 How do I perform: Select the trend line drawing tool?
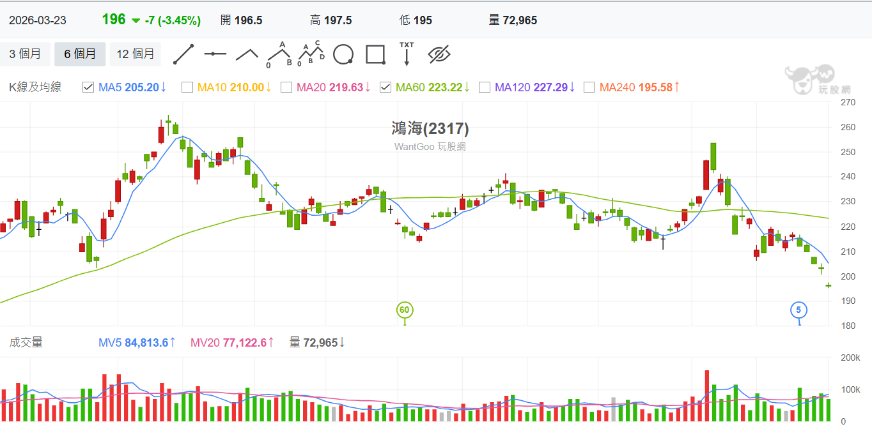(x=183, y=54)
